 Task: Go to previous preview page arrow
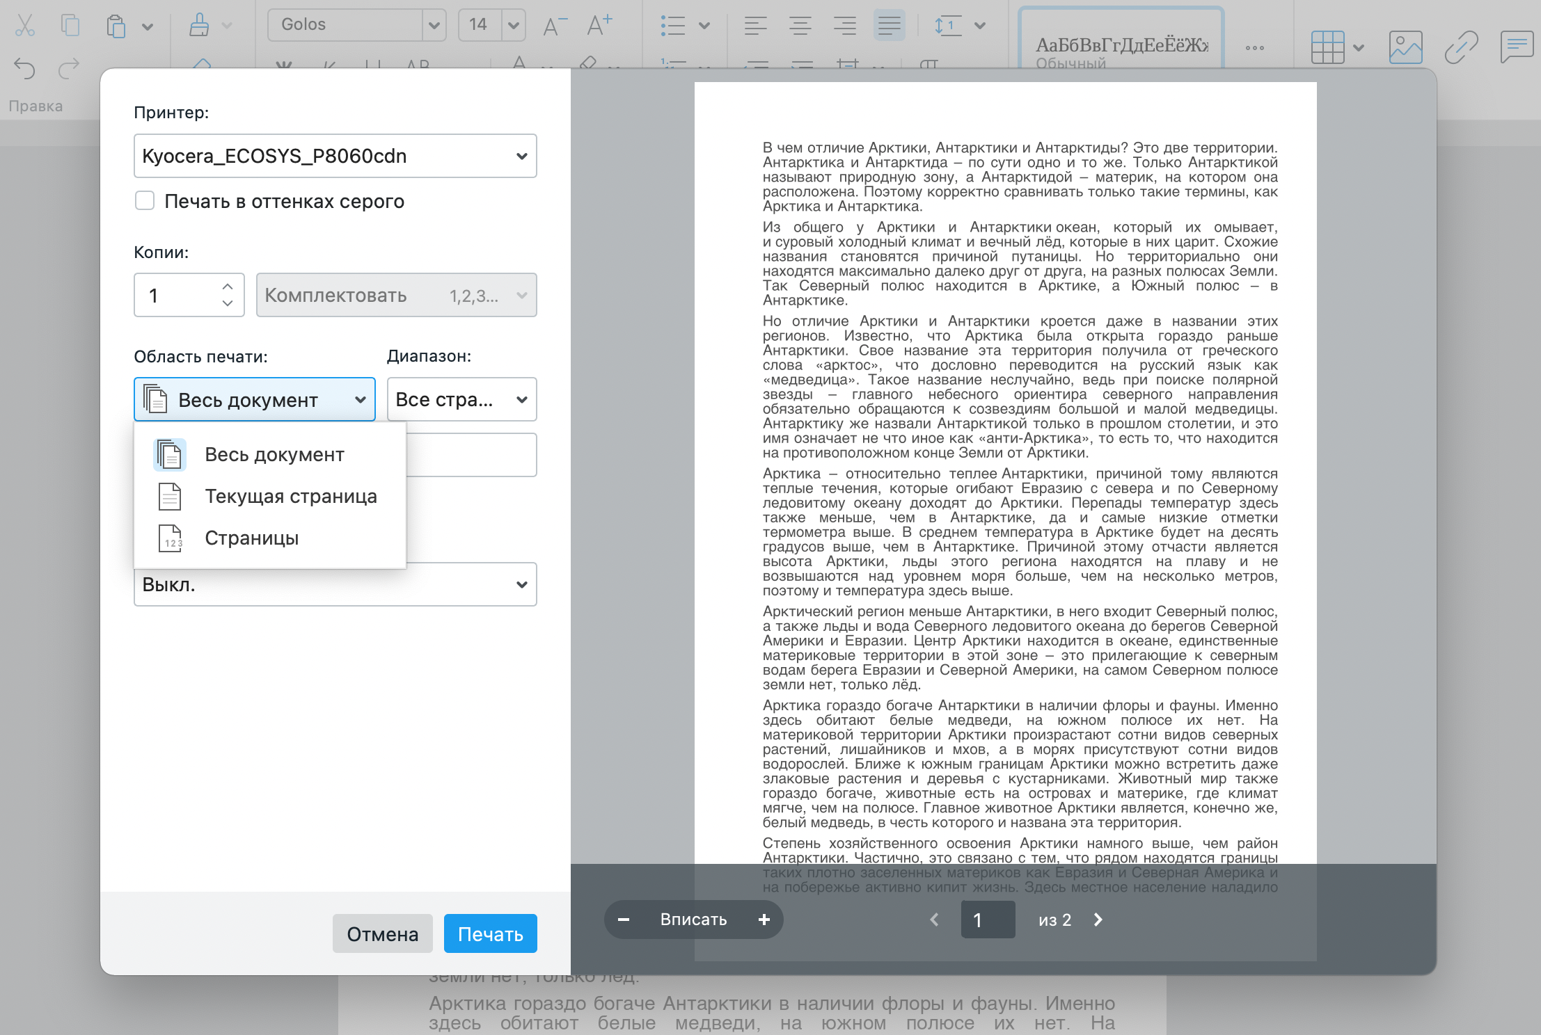pyautogui.click(x=935, y=920)
